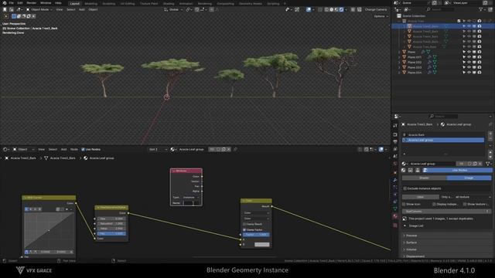The width and height of the screenshot is (495, 278).
Task: Toggle Clamp Factor checkbox on Mix node
Action: click(244, 230)
